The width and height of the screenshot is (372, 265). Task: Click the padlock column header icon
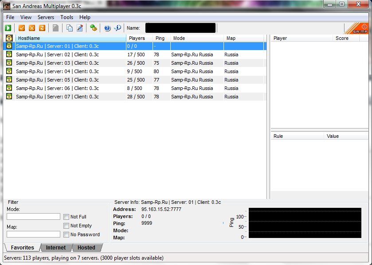point(9,38)
